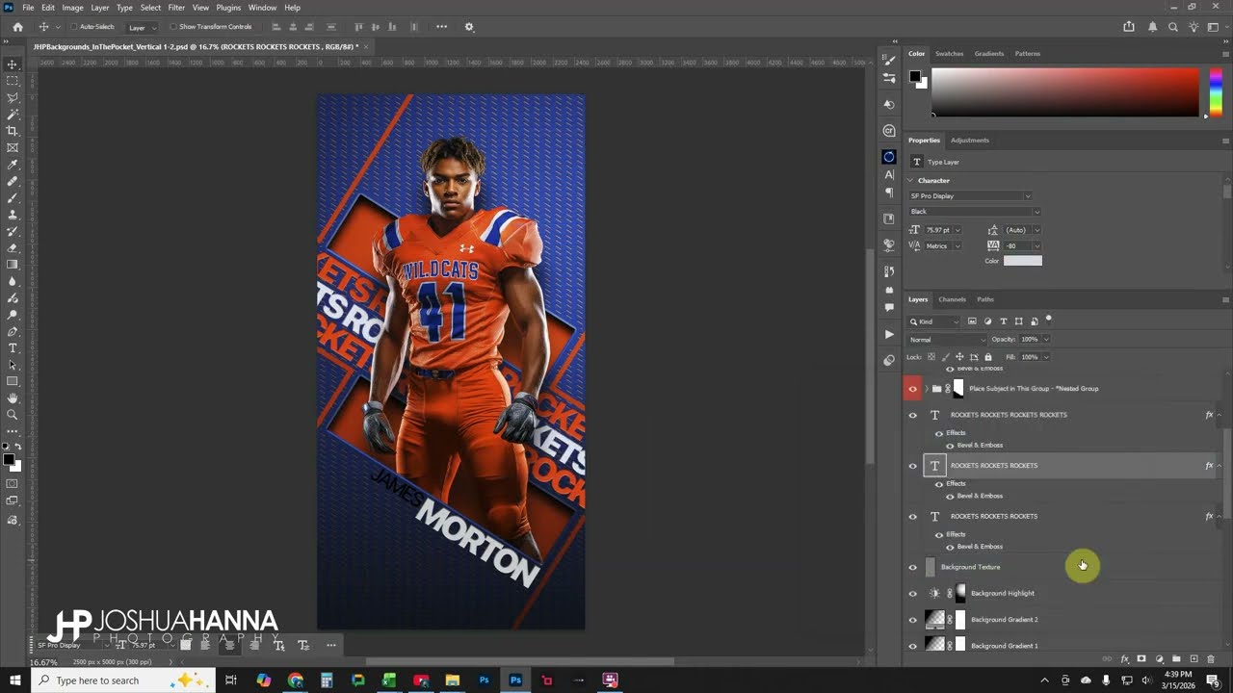Screen dimensions: 1233x693
Task: Click the Home icon in options bar
Action: 17,27
